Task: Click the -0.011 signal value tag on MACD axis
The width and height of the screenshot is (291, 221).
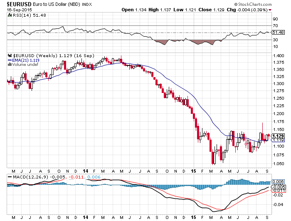Action: tap(277, 191)
